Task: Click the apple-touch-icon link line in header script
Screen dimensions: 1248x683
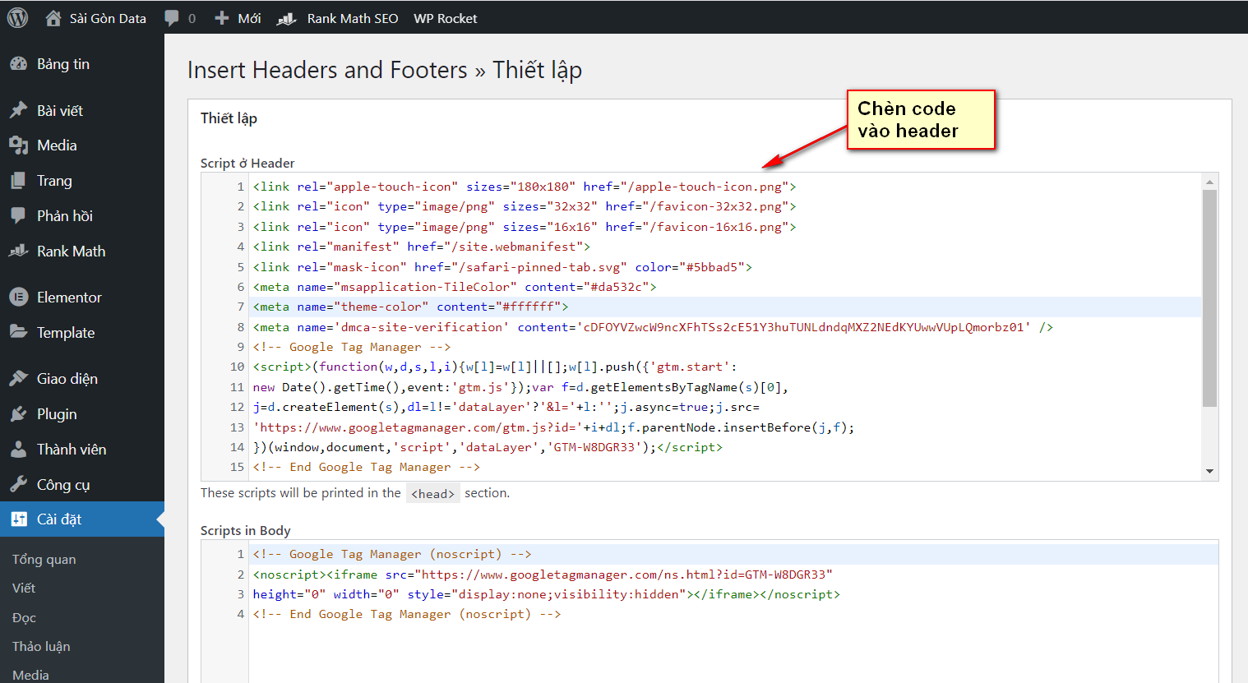Action: click(525, 187)
